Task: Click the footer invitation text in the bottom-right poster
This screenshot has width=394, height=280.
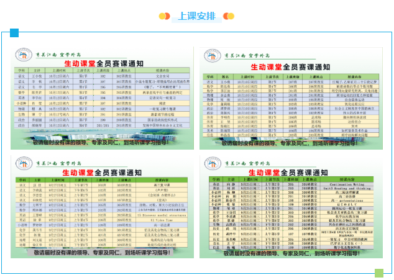Action: coord(292,253)
